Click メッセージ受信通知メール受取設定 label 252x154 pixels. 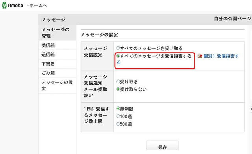tap(95, 86)
